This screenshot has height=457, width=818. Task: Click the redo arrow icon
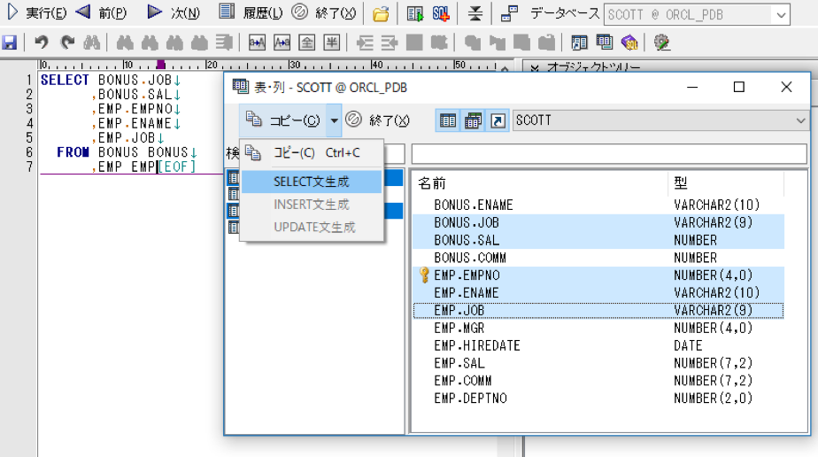point(66,42)
